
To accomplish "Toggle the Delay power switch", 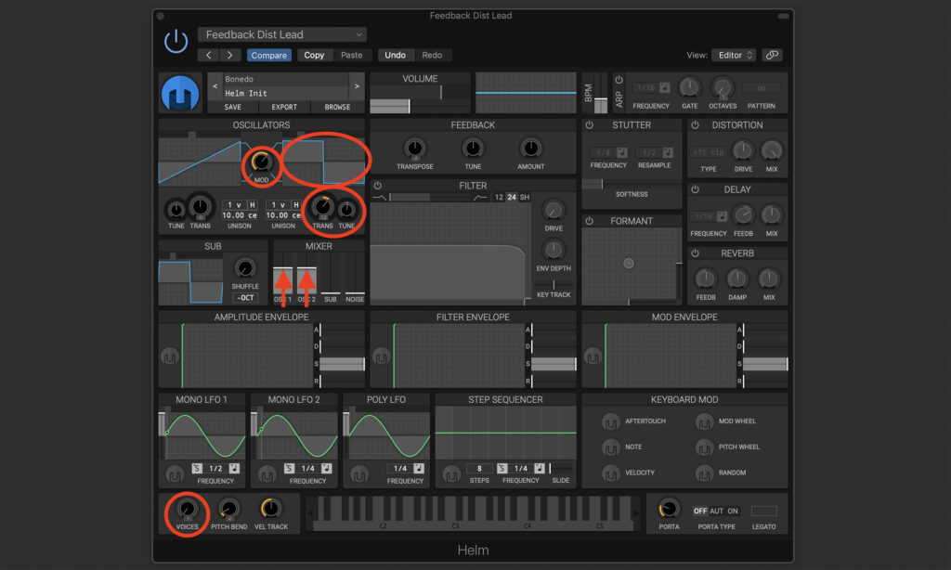I will coord(695,189).
